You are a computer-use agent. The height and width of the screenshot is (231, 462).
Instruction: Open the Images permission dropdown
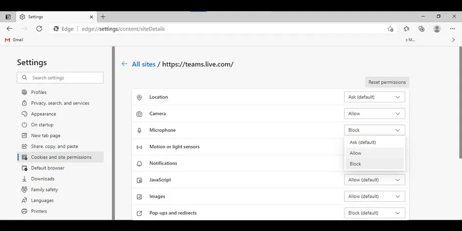[x=374, y=196]
